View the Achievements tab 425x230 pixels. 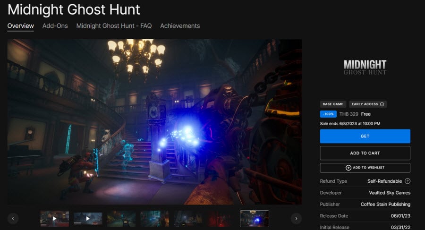click(x=180, y=26)
